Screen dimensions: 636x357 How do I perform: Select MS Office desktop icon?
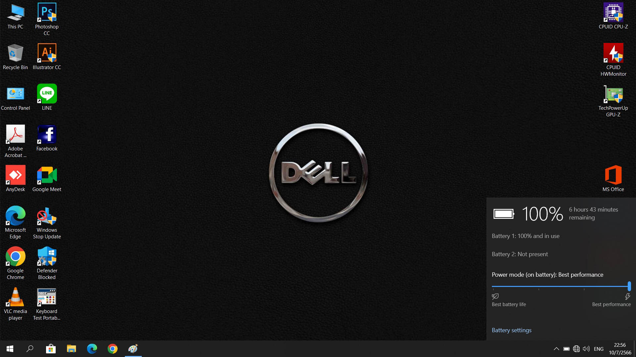(613, 179)
